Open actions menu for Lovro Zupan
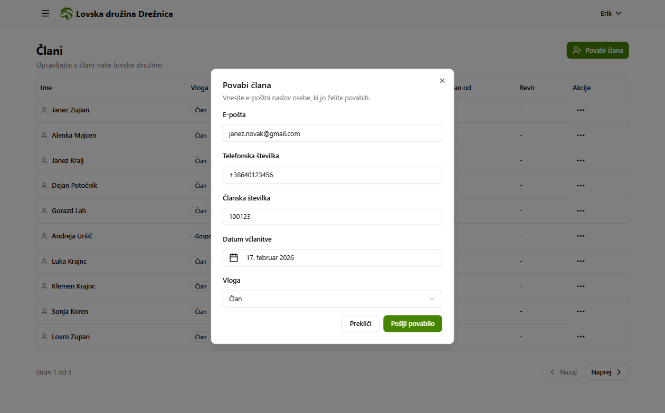This screenshot has height=413, width=665. [x=581, y=337]
